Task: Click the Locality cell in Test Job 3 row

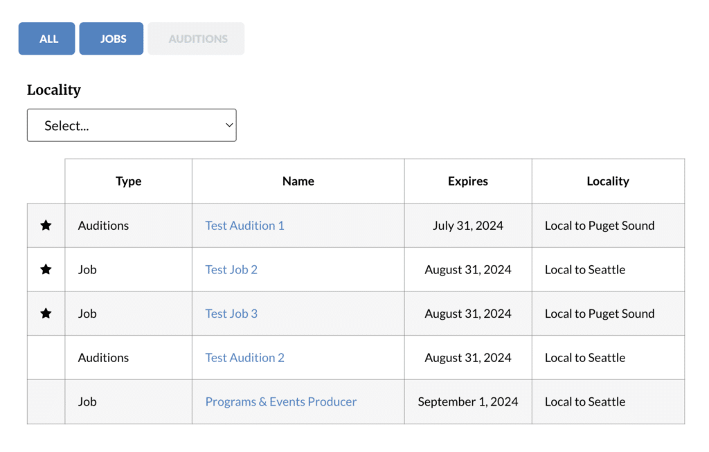Action: [600, 314]
